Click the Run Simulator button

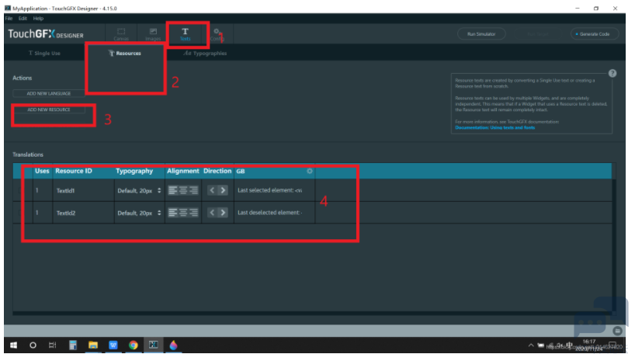[481, 34]
